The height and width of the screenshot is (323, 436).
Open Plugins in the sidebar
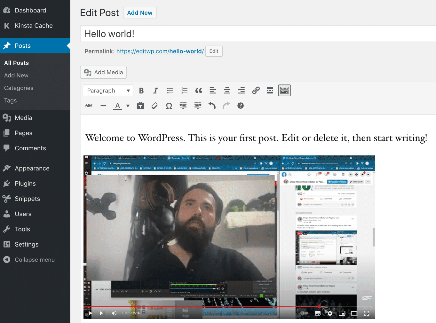(35, 184)
